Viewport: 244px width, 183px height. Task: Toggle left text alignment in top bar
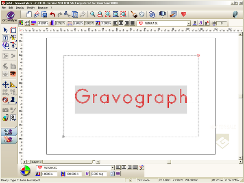pos(115,23)
